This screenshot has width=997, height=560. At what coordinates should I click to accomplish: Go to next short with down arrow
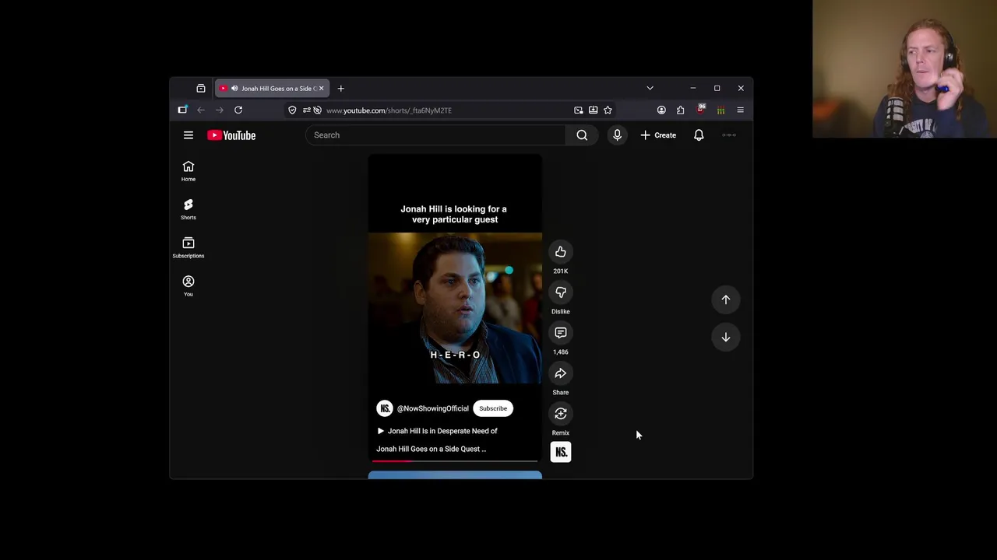pyautogui.click(x=725, y=337)
